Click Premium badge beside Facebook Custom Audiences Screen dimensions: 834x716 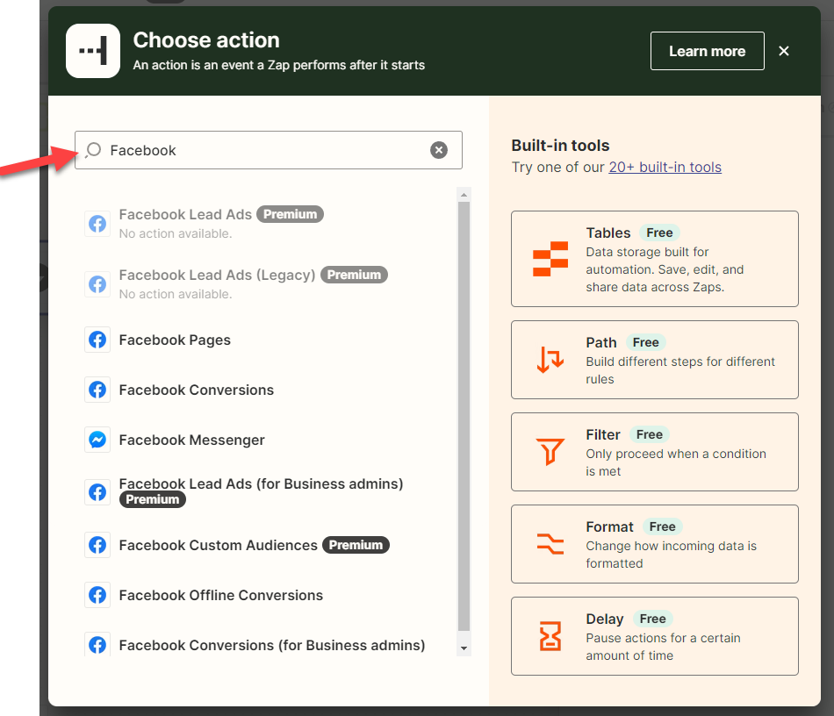point(356,545)
